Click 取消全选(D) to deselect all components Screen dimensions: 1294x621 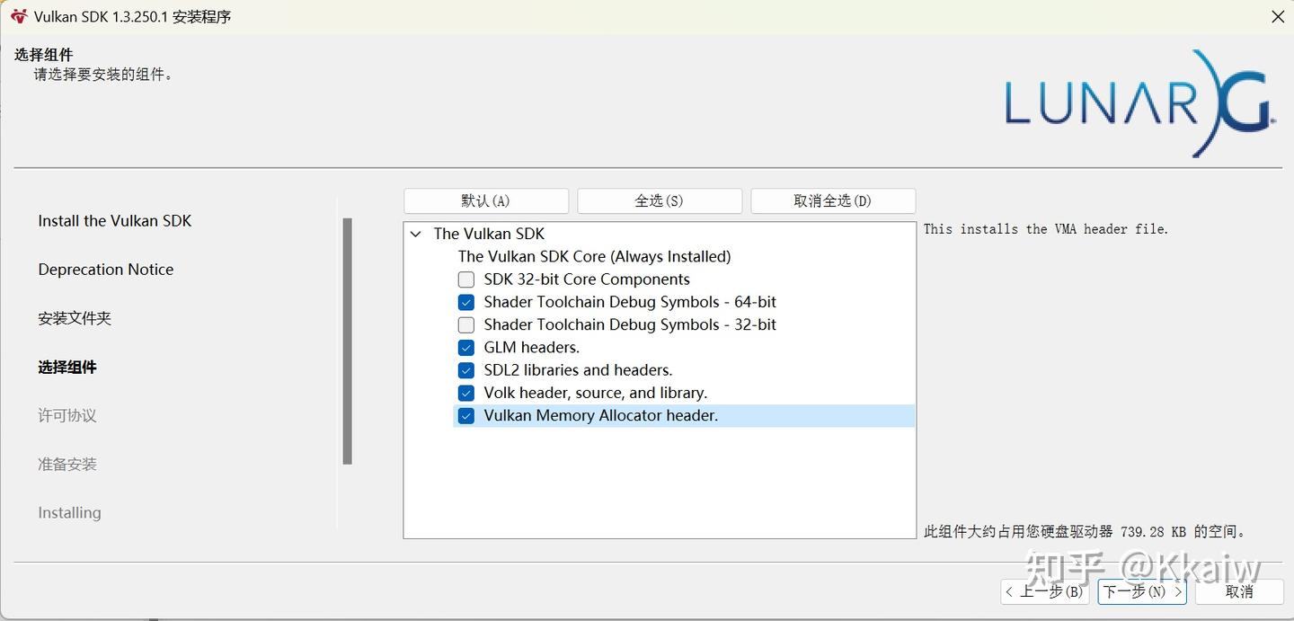[x=832, y=200]
